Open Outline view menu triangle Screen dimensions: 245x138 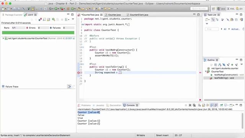pyautogui.click(x=242, y=64)
